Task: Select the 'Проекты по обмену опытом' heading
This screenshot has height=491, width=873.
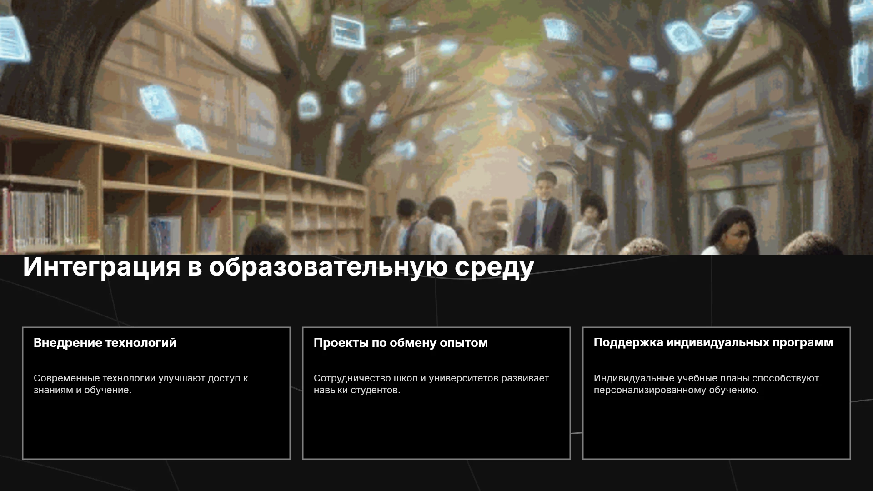Action: pos(401,343)
